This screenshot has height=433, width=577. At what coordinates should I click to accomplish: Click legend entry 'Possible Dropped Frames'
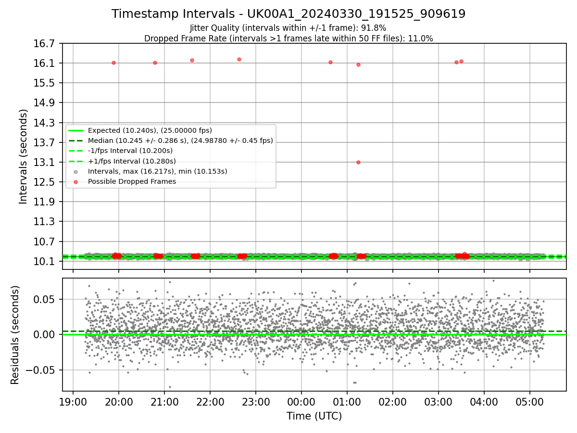click(132, 181)
